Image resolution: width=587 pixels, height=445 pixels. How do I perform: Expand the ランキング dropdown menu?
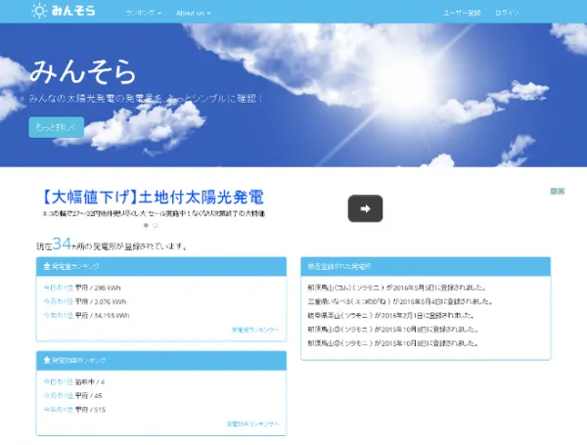click(x=144, y=13)
